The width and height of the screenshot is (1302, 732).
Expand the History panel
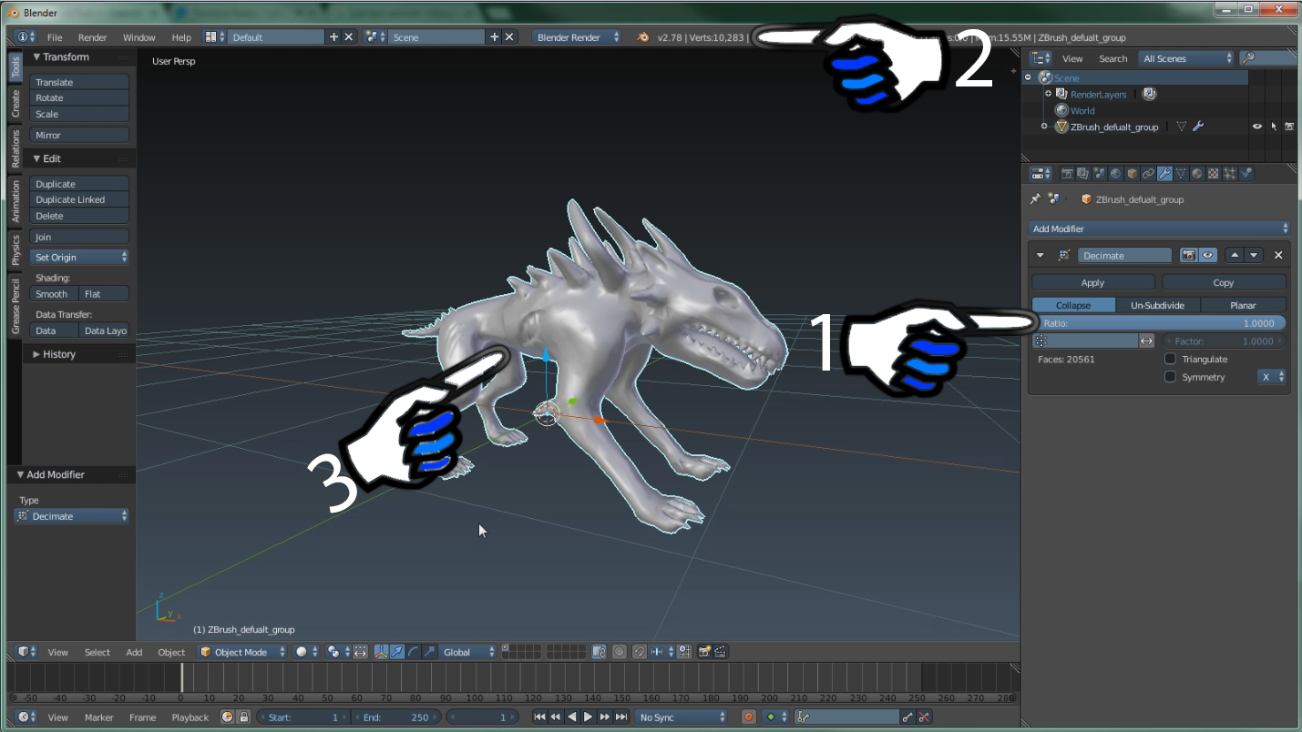tap(54, 354)
